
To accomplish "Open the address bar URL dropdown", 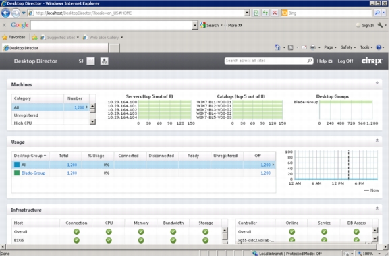I will coord(247,13).
